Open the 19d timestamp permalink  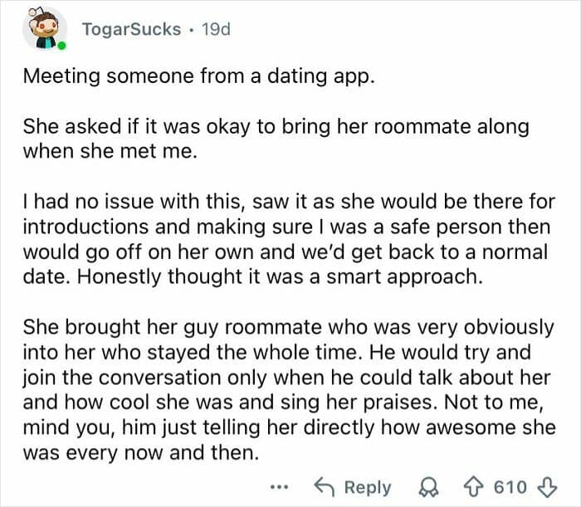pyautogui.click(x=215, y=30)
